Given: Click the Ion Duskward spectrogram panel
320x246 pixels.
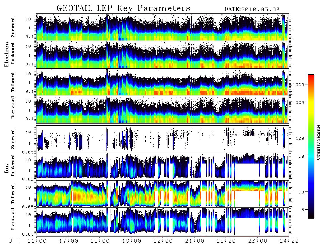Looking at the screenshot, I should [x=163, y=166].
